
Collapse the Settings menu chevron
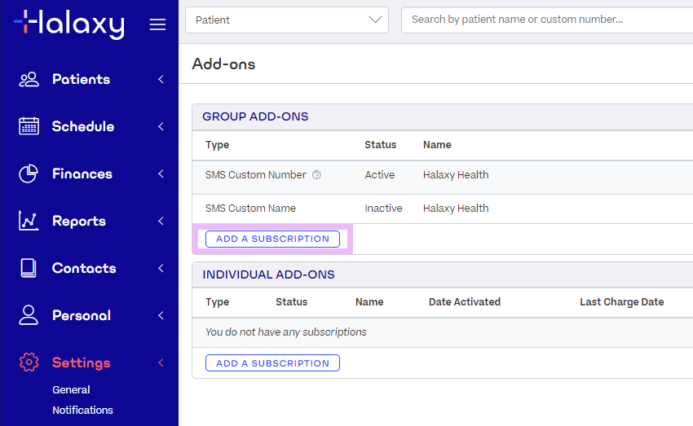coord(161,362)
